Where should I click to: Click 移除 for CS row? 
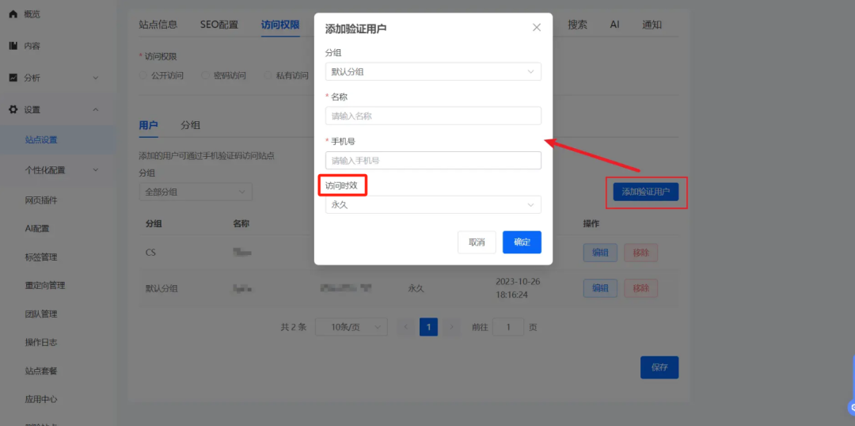coord(640,253)
